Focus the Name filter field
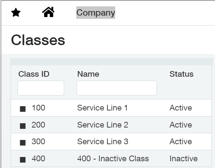This screenshot has height=168, width=215. pyautogui.click(x=117, y=88)
